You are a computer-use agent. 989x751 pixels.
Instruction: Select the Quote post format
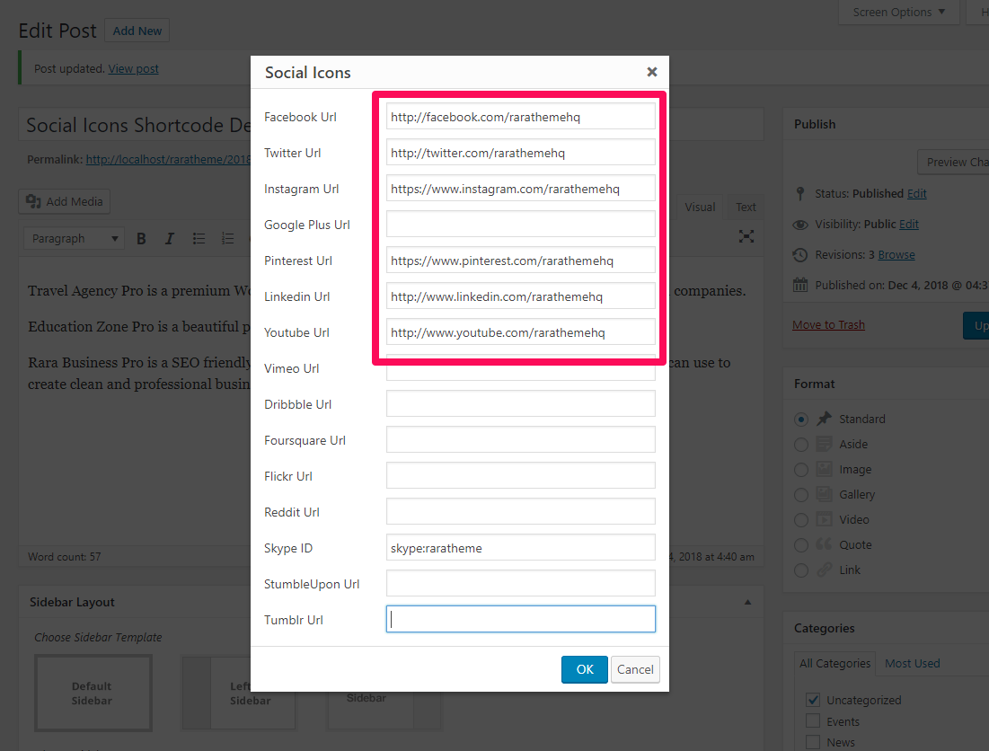coord(801,545)
